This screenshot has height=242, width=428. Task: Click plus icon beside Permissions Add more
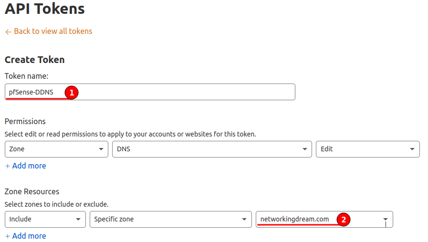tap(8, 166)
